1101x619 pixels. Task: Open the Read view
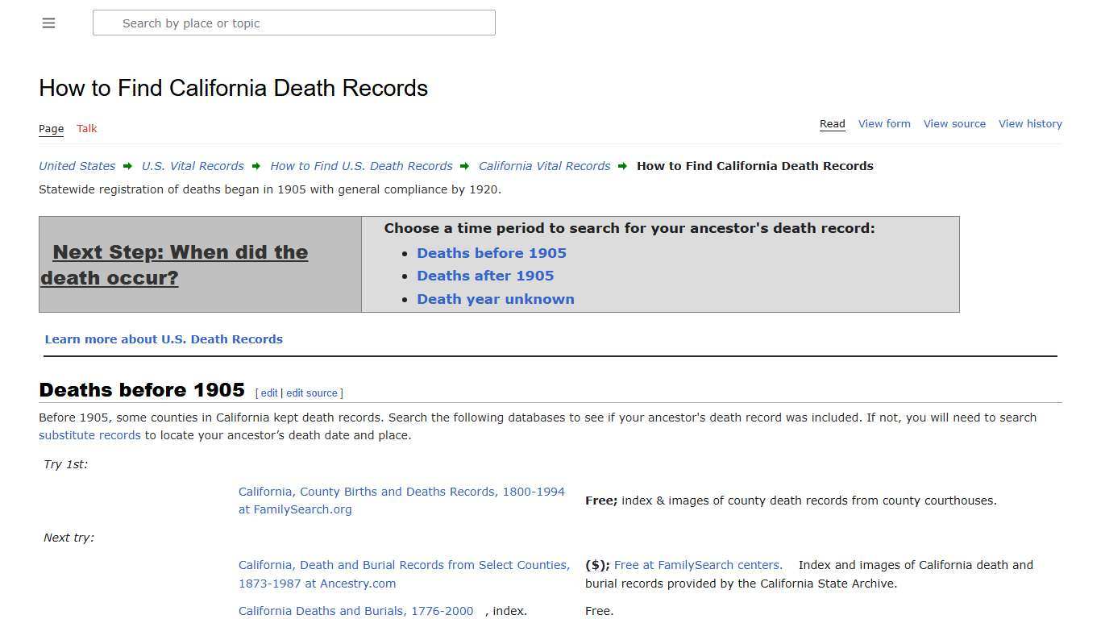(832, 123)
